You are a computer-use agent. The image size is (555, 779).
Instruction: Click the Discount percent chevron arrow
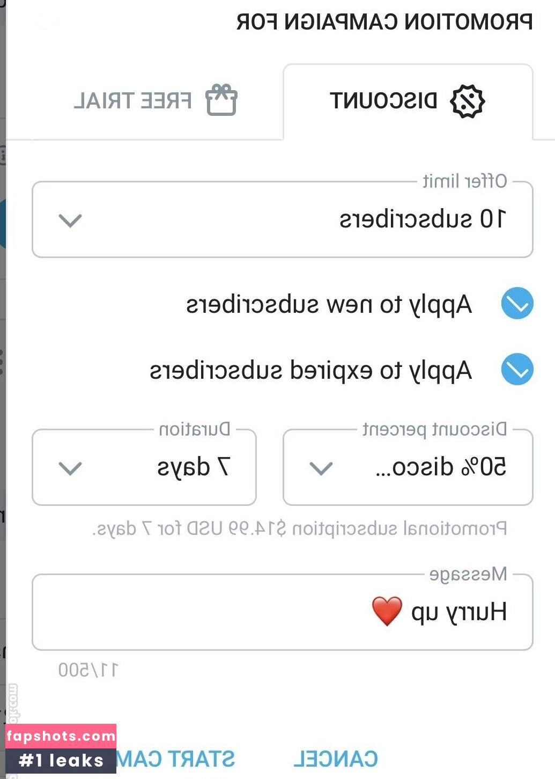pyautogui.click(x=321, y=468)
